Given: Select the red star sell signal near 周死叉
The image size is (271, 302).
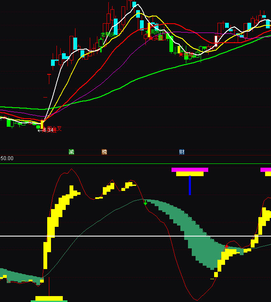Looking at the screenshot, I should (x=151, y=38).
